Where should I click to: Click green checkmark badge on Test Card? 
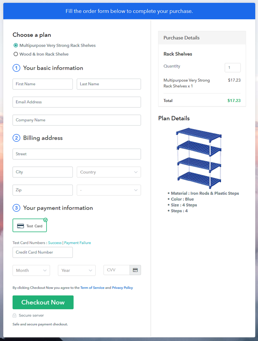pos(45,220)
